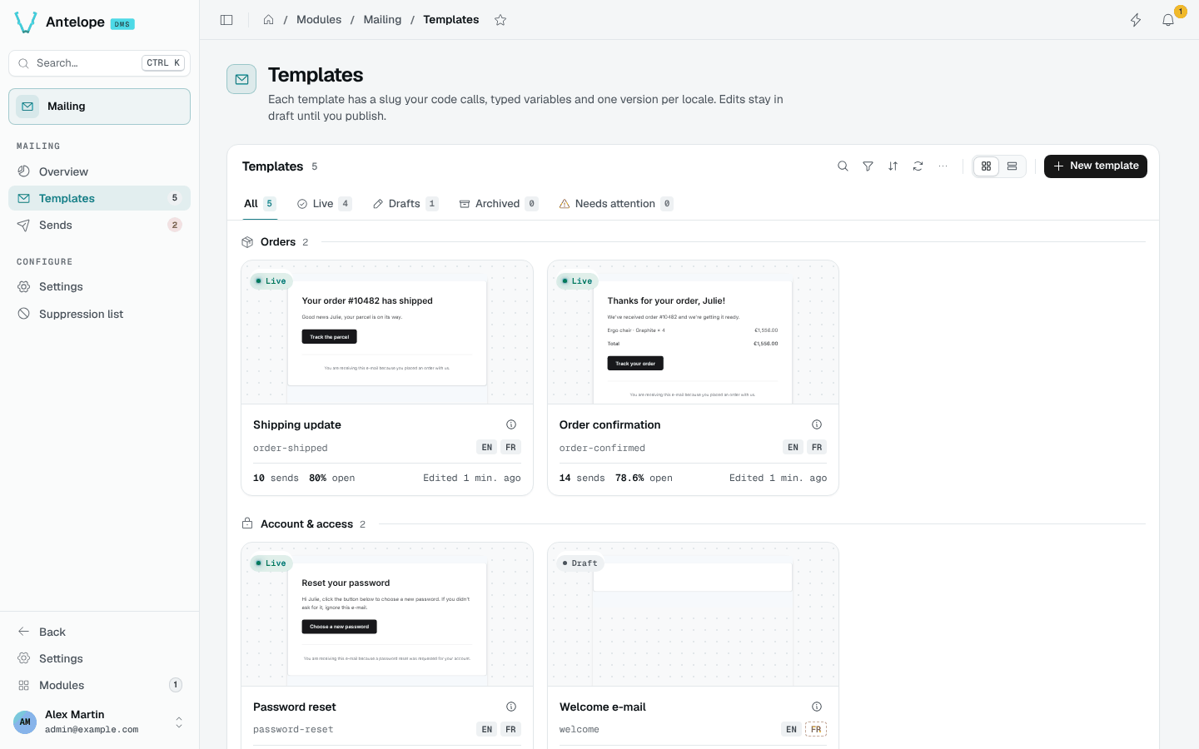Viewport: 1199px width, 749px height.
Task: Show info for Welcome e-mail template
Action: [x=817, y=707]
